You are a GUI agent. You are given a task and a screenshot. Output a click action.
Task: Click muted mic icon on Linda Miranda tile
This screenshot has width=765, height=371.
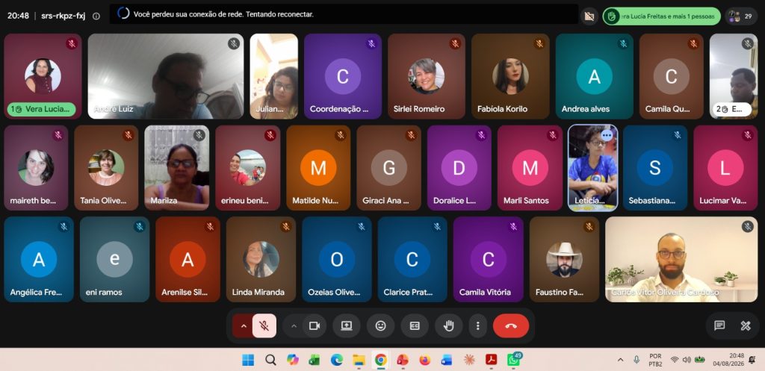coord(286,227)
